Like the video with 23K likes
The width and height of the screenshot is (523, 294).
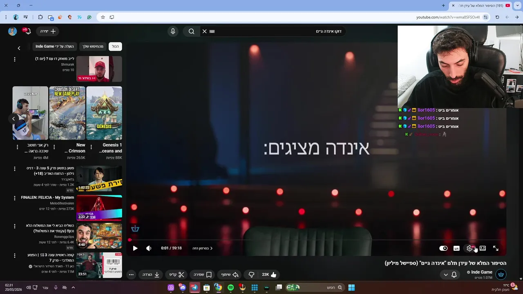tap(269, 275)
